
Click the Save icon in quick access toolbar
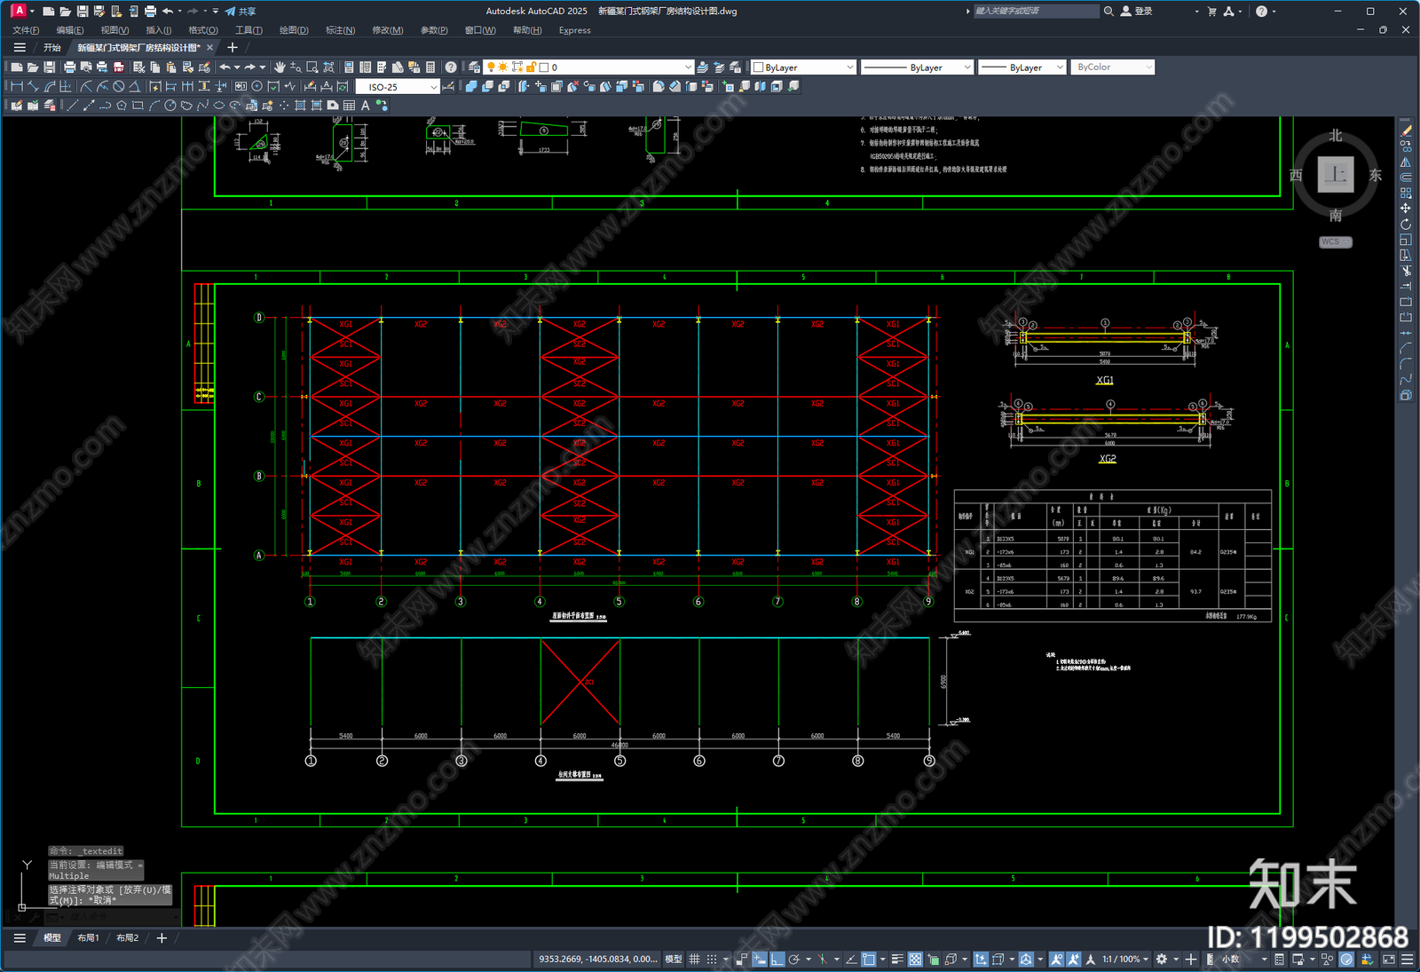point(83,12)
